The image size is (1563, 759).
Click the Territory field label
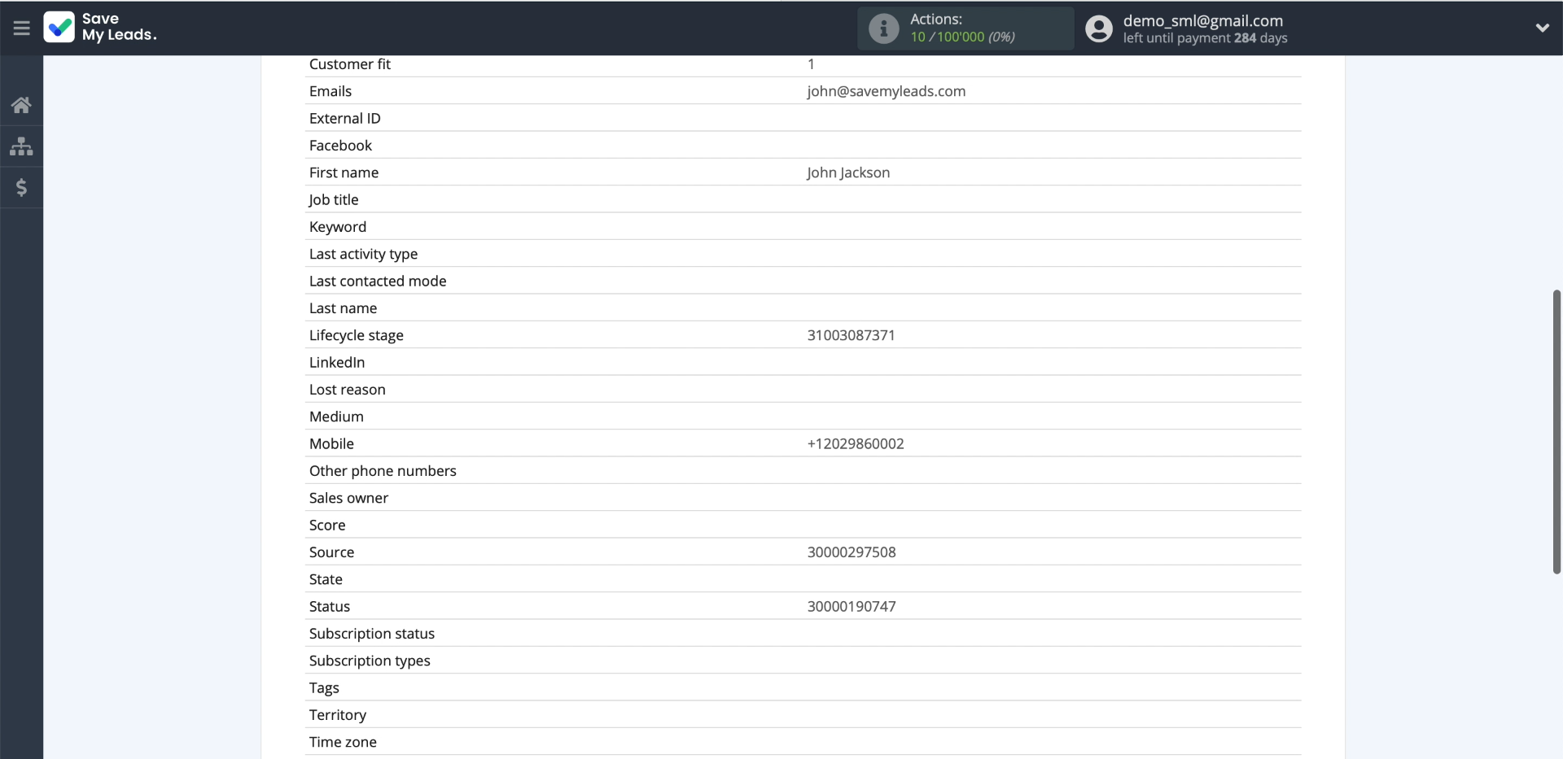(337, 715)
